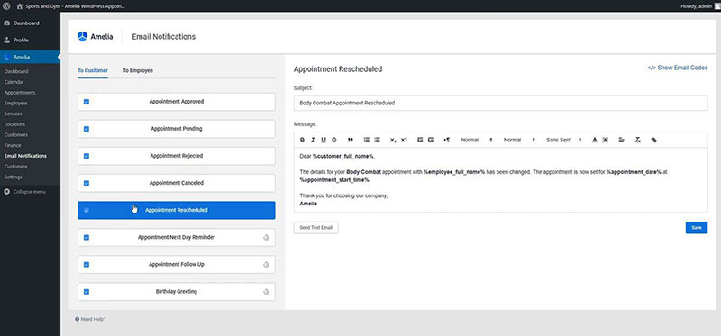
Task: Disable the Birthday Greeting notification checkbox
Action: pos(87,292)
